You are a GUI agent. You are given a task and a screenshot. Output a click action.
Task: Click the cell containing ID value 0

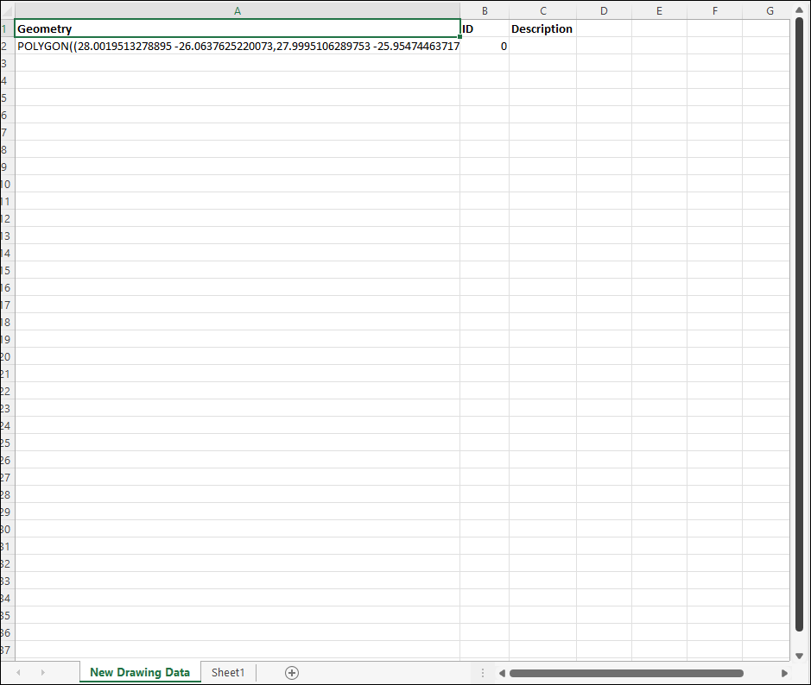click(x=485, y=46)
